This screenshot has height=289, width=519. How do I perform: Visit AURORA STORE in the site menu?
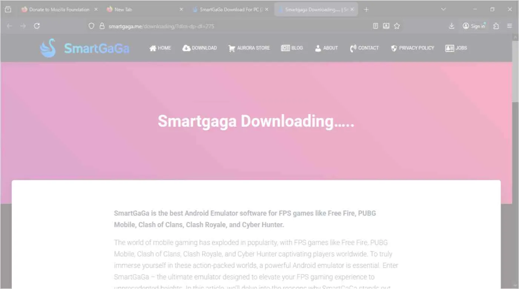(249, 48)
